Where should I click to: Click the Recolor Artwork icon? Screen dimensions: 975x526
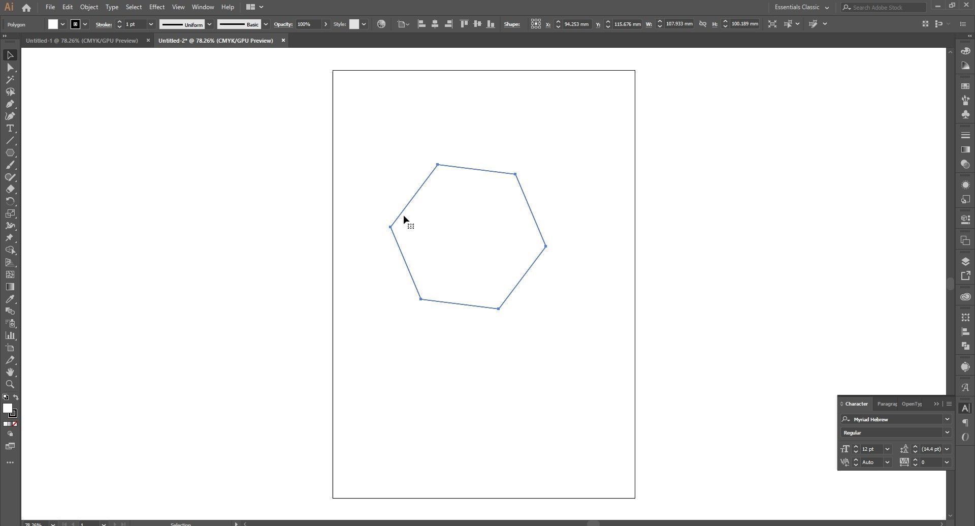point(381,24)
